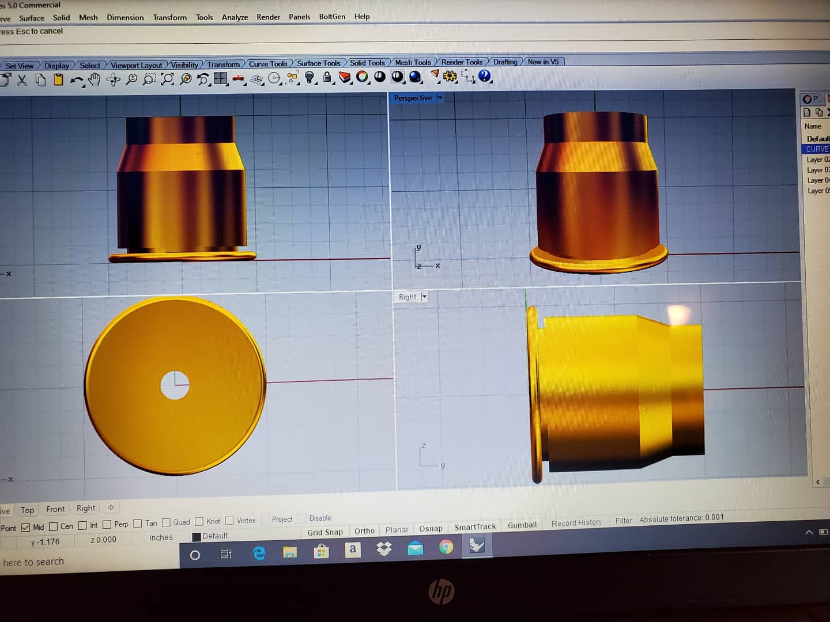Open the Solid menu
The height and width of the screenshot is (622, 830).
point(61,18)
